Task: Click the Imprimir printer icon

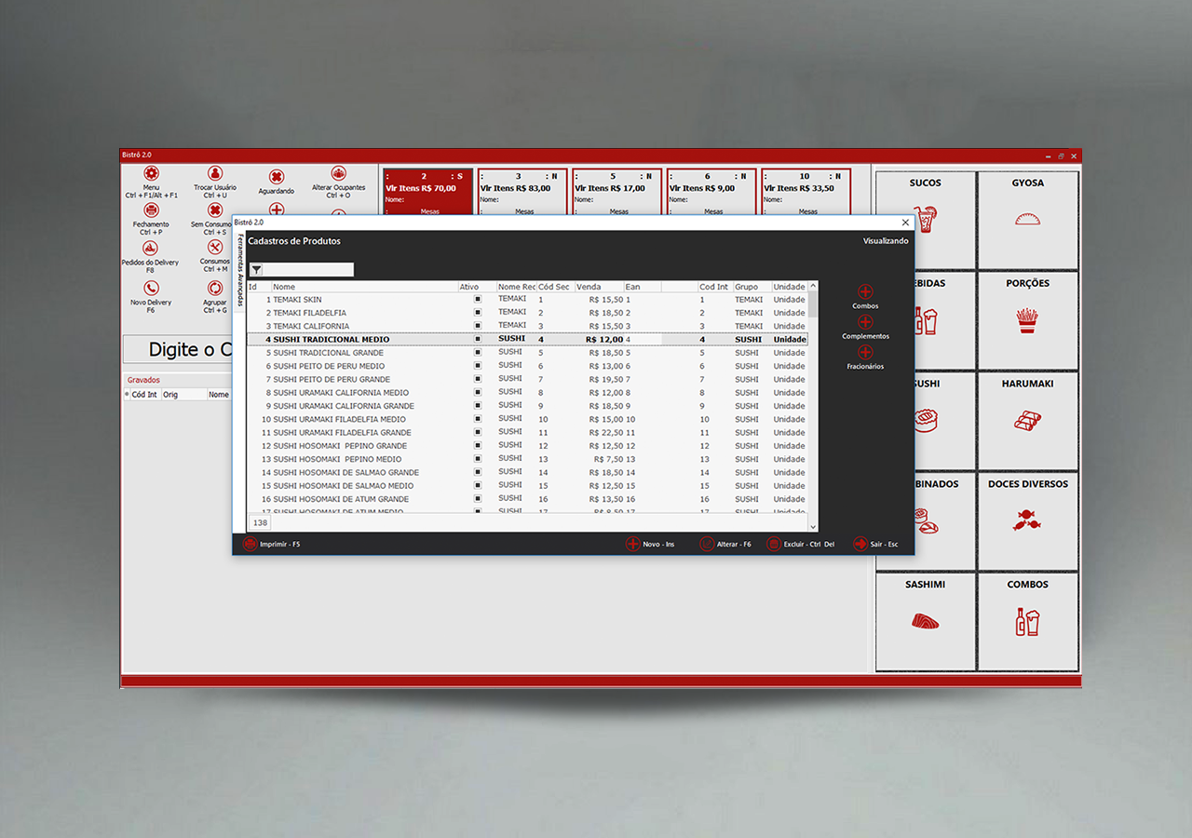Action: [250, 544]
